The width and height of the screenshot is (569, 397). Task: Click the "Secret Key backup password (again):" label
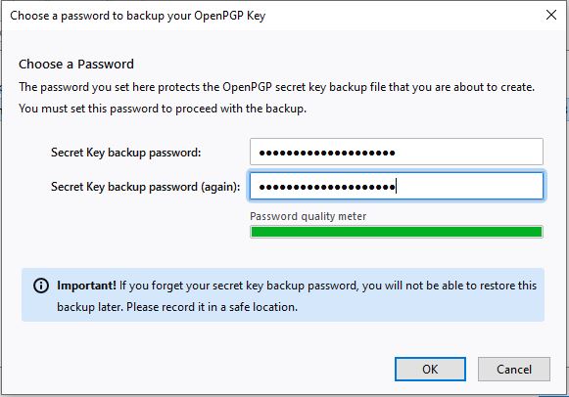(146, 187)
